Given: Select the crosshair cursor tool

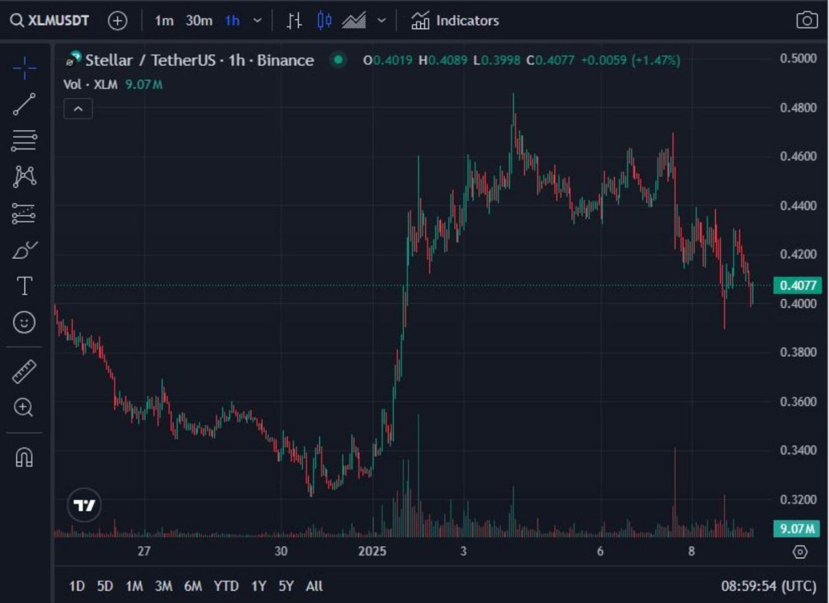Looking at the screenshot, I should [x=25, y=67].
